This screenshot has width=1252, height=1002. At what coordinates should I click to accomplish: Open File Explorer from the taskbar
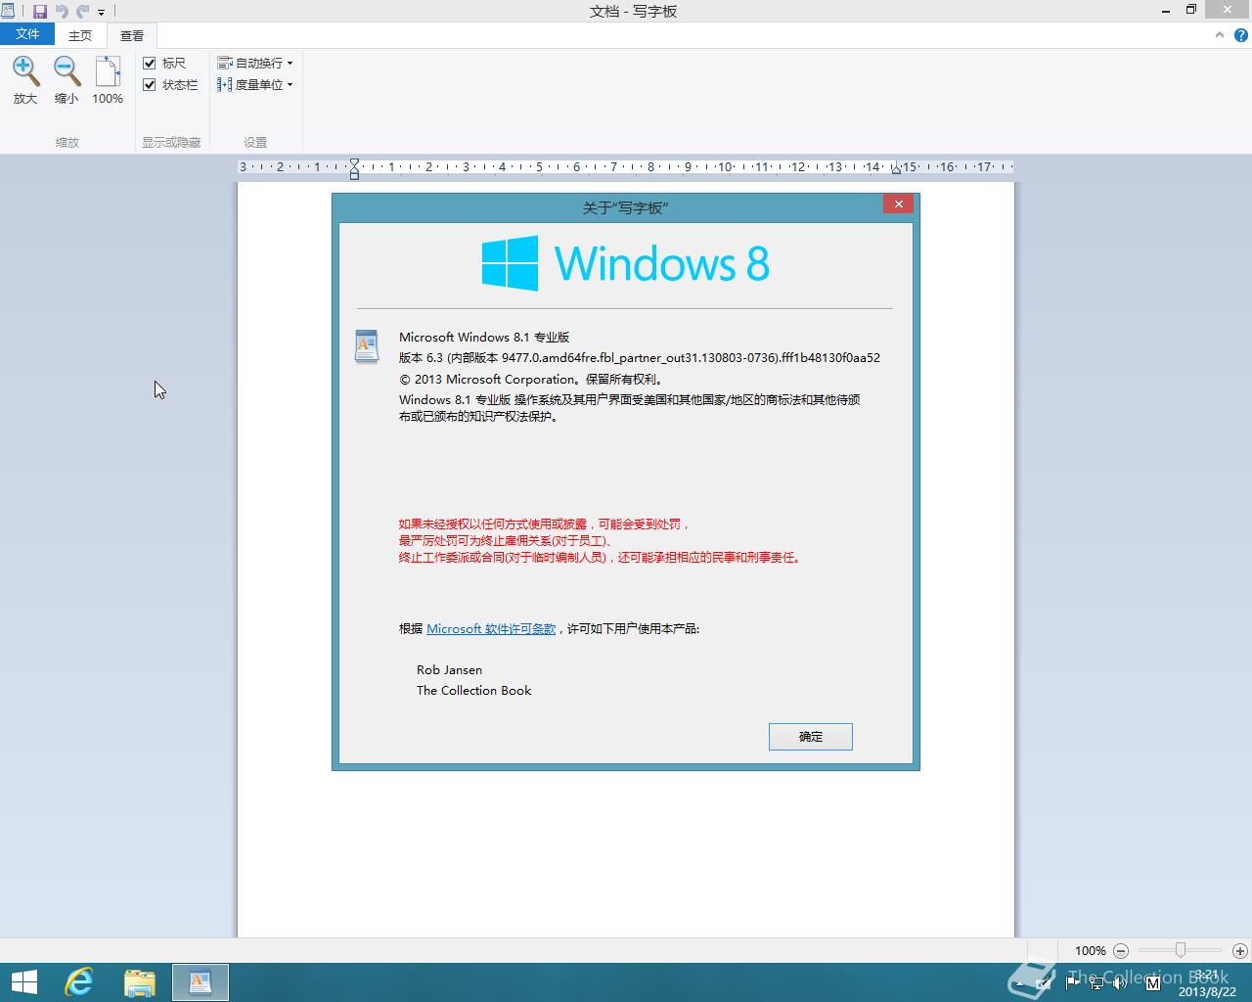click(140, 982)
